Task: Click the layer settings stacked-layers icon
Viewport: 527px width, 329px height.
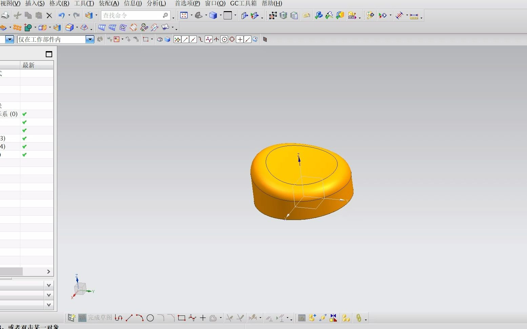Action: pyautogui.click(x=283, y=15)
